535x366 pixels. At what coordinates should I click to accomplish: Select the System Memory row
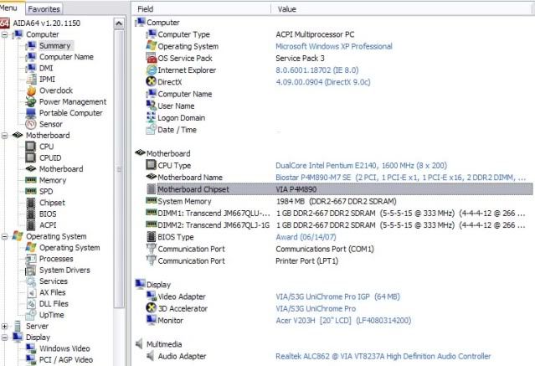pyautogui.click(x=339, y=202)
